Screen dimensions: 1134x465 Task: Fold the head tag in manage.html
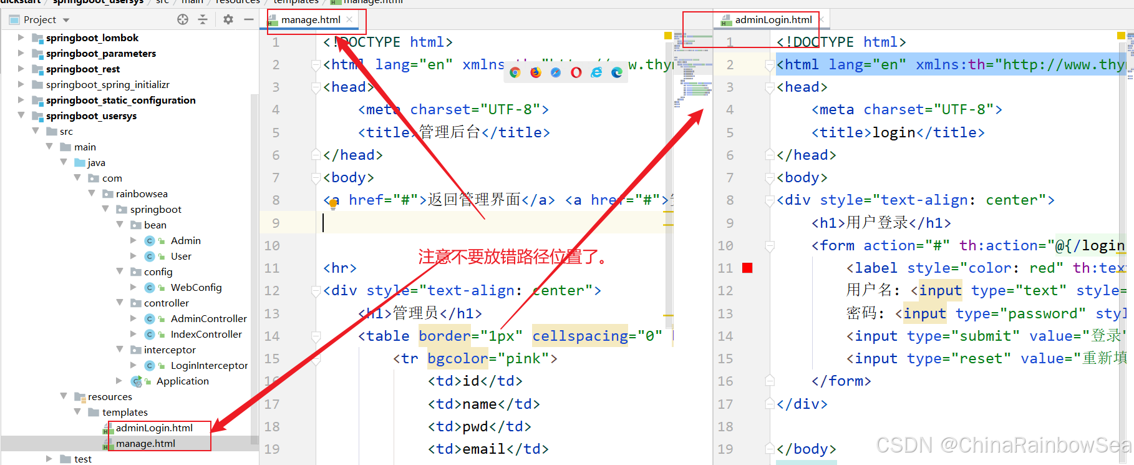click(316, 87)
